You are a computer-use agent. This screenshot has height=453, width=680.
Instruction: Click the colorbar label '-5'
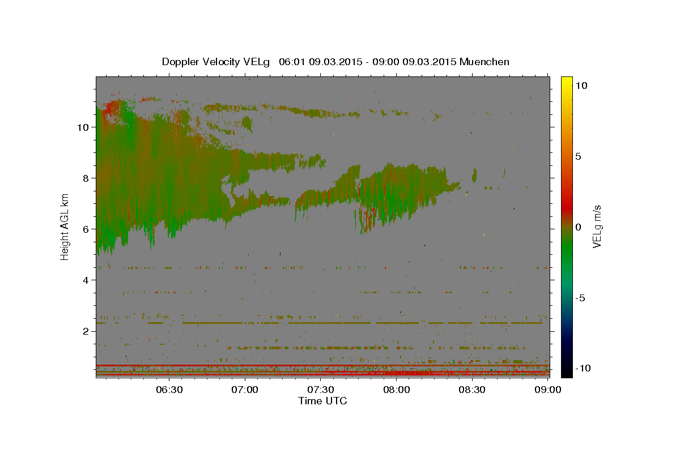click(x=581, y=298)
